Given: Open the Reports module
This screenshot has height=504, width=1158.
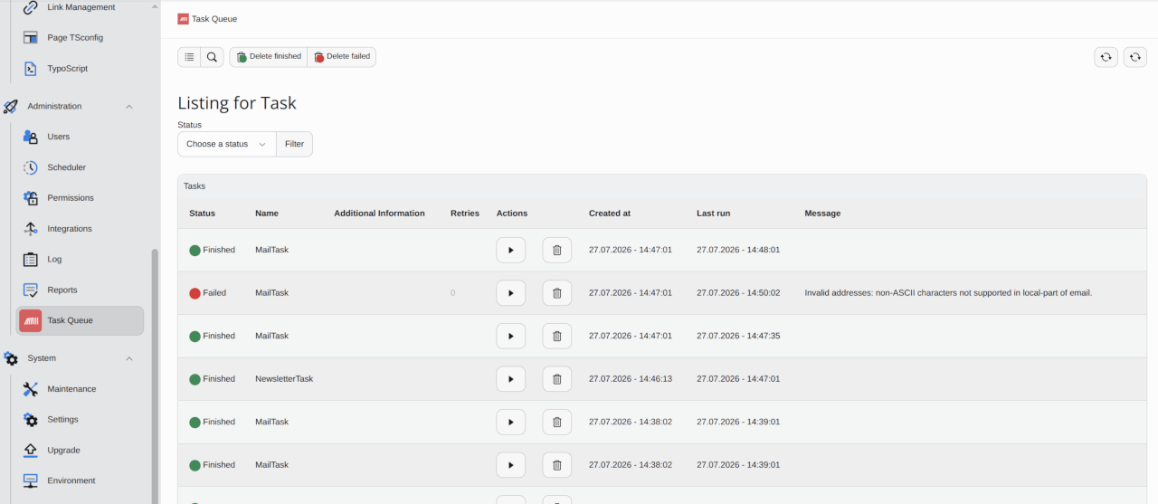Looking at the screenshot, I should [x=80, y=290].
